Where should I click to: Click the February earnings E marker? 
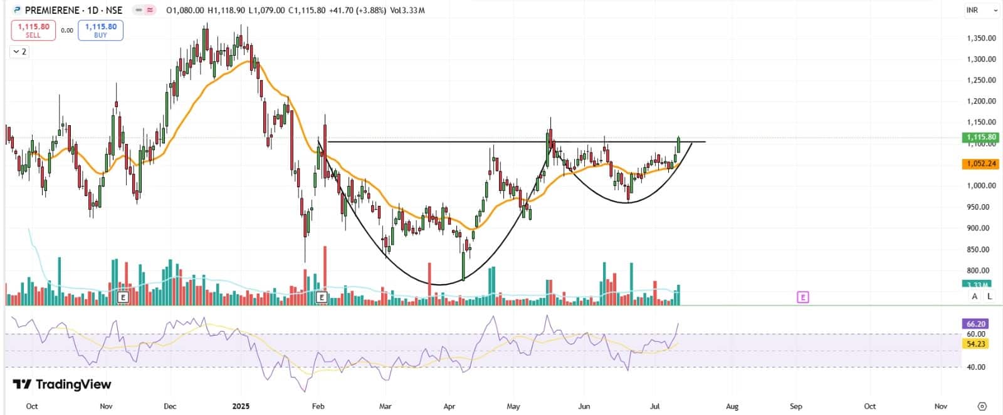[322, 297]
